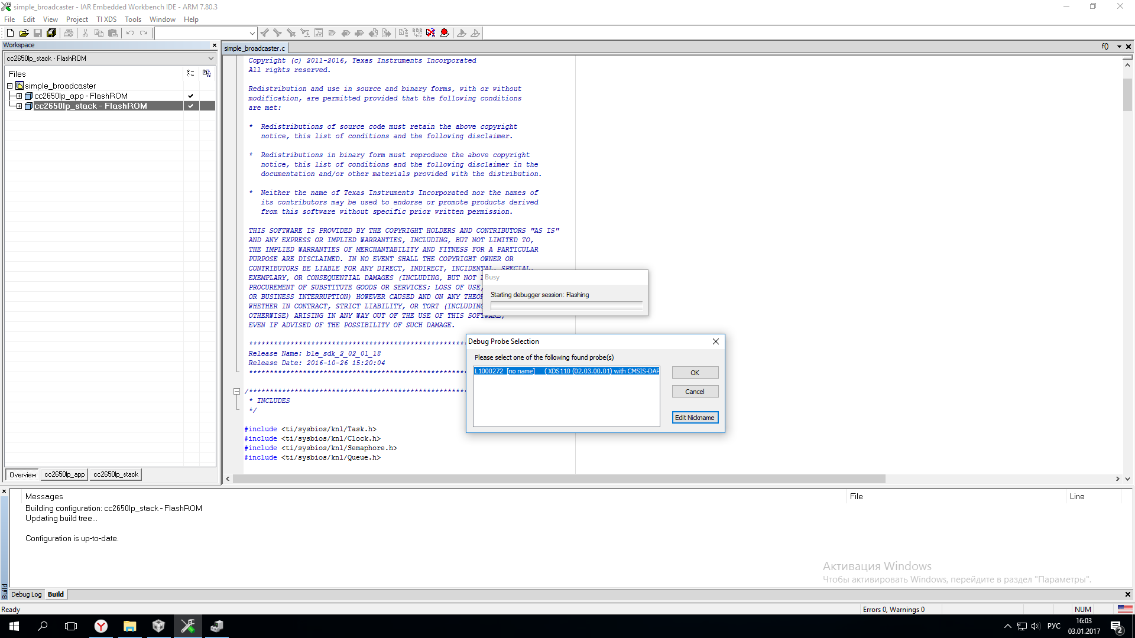Click the New document toolbar icon
Viewport: 1135px width, 638px height.
pos(10,33)
